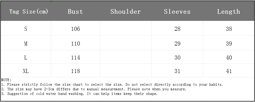Select the Bust column header

coord(75,11)
